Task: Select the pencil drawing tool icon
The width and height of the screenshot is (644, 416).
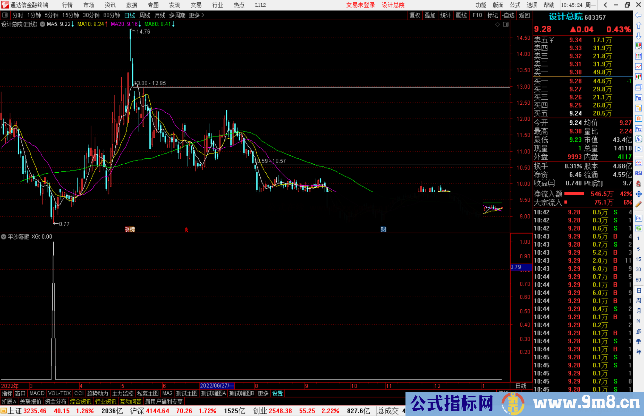Action: tap(638, 204)
